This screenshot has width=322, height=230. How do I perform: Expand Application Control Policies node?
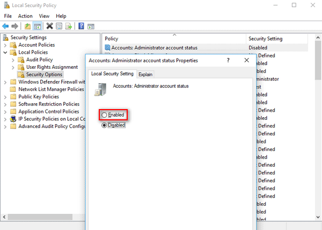[5, 112]
